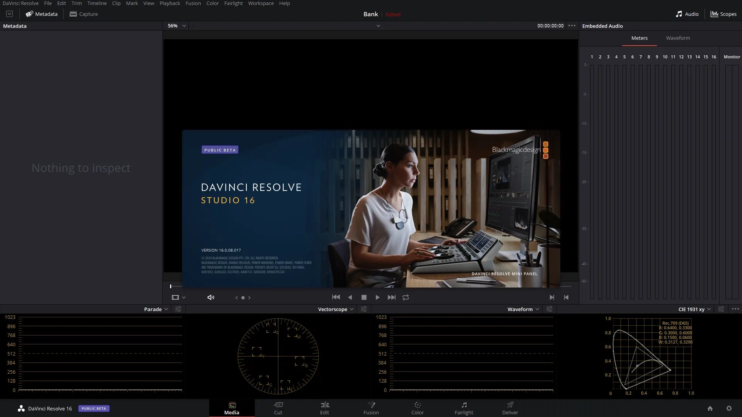Open scopes panel three-dot options
Viewport: 742px width, 417px height.
(735, 309)
